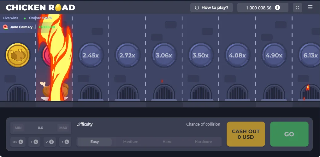Set bet to MAX

63,128
